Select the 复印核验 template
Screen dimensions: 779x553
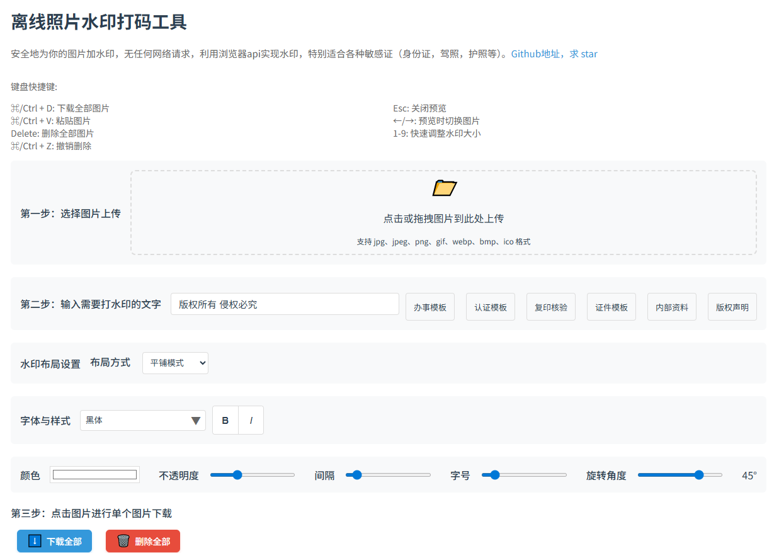551,307
